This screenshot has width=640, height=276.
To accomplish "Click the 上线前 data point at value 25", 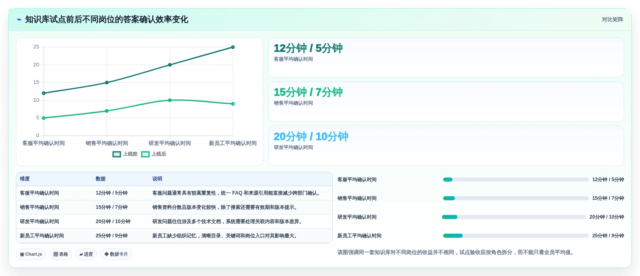I will pos(233,47).
